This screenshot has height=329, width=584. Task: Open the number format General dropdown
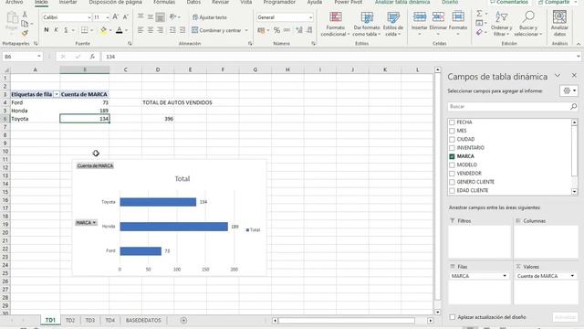tap(310, 17)
